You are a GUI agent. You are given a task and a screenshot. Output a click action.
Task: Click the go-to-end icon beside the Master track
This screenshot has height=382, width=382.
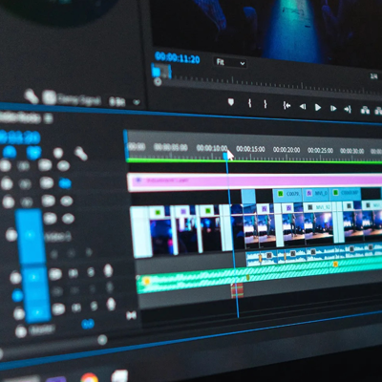(x=131, y=315)
